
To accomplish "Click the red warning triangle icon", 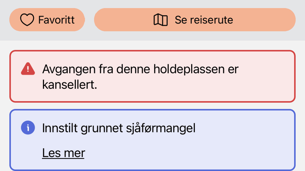I will pyautogui.click(x=28, y=69).
